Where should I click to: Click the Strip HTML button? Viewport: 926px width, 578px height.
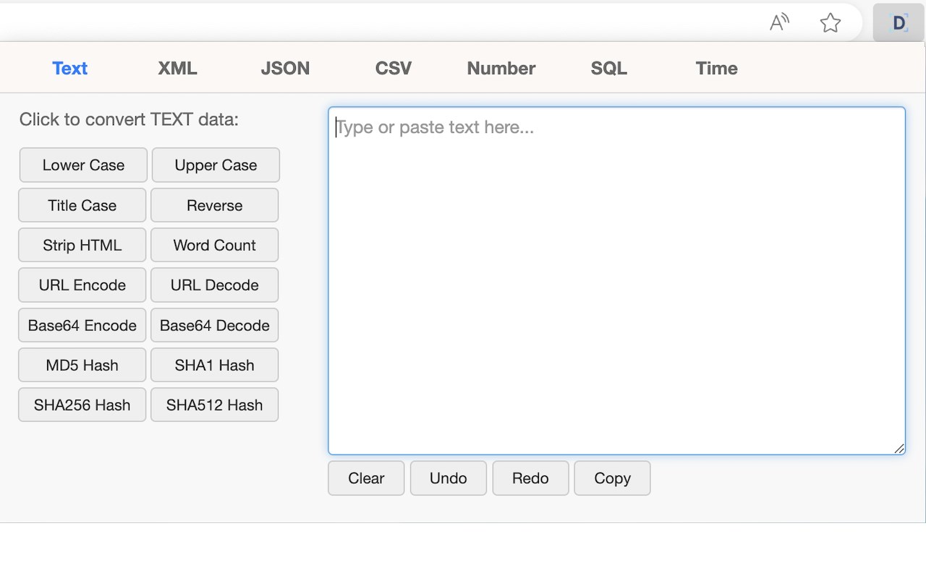82,245
